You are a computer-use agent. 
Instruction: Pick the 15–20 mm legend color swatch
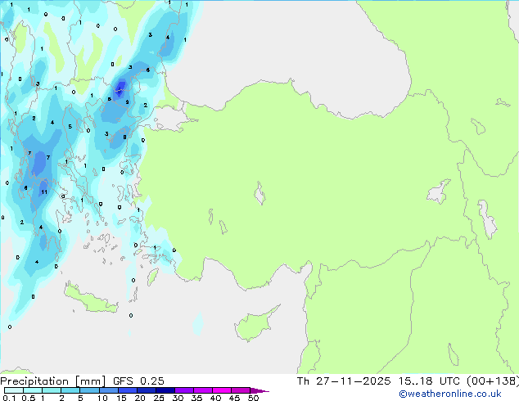point(127,390)
